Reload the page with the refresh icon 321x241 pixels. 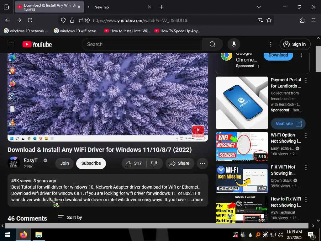[x=30, y=20]
